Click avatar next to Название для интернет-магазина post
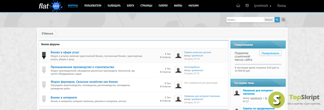The height and width of the screenshot is (110, 324). tap(178, 99)
